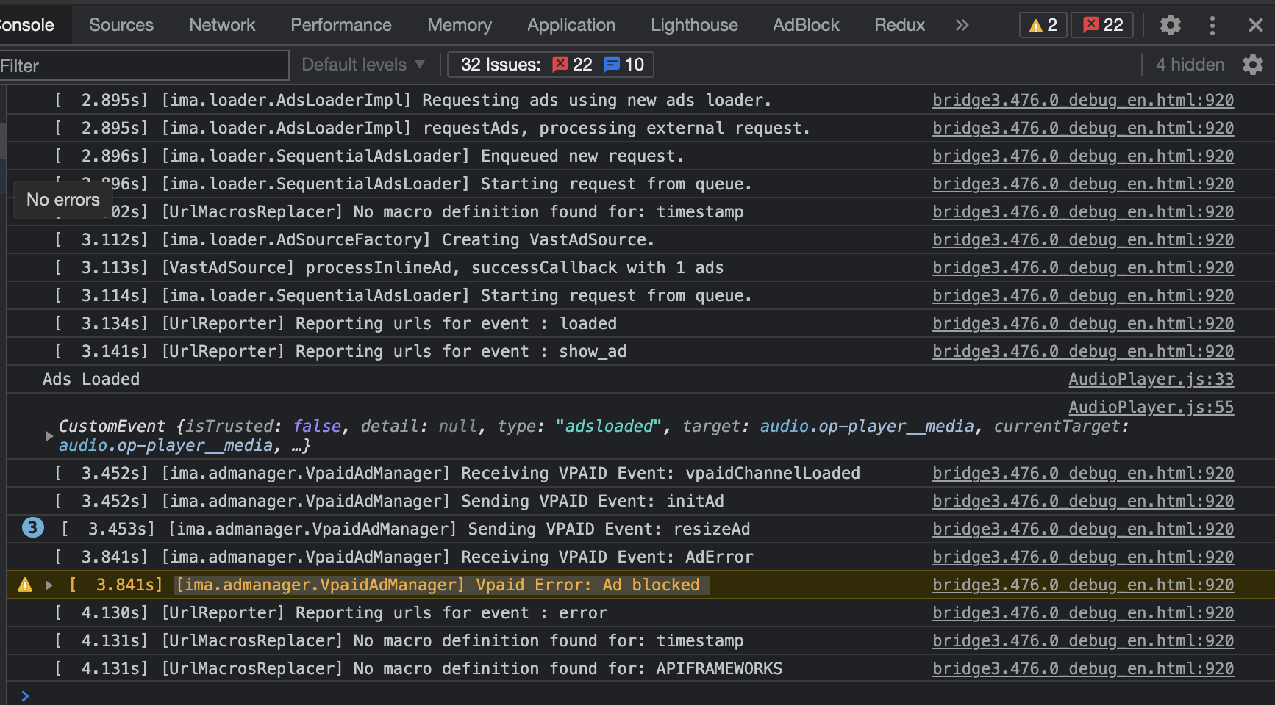Expand the Vpaid Error warning message
Viewport: 1275px width, 705px height.
(49, 585)
